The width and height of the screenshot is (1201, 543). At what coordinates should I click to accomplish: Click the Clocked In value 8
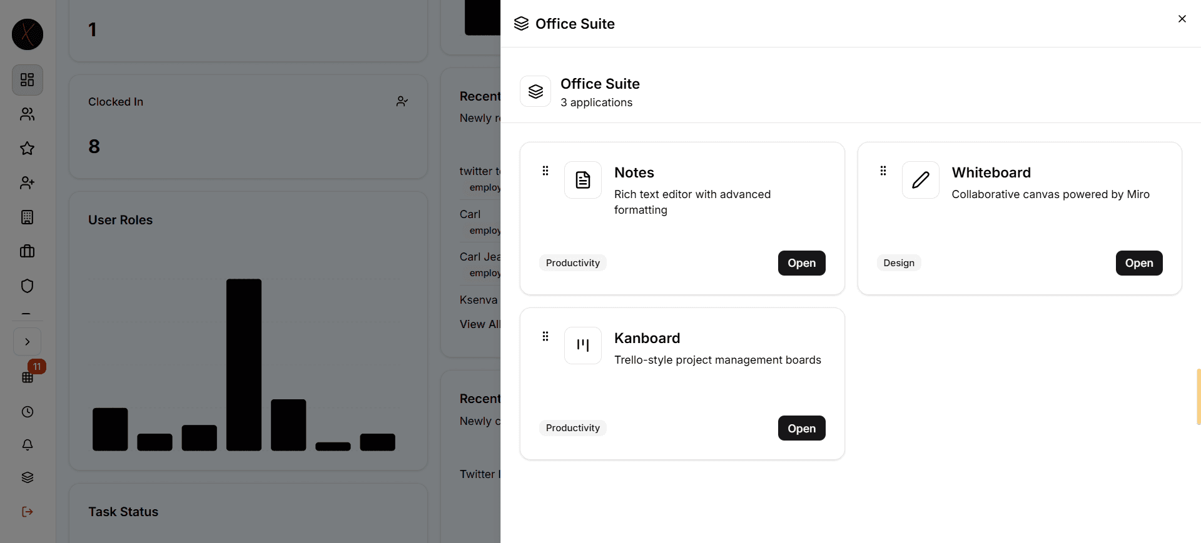point(94,146)
